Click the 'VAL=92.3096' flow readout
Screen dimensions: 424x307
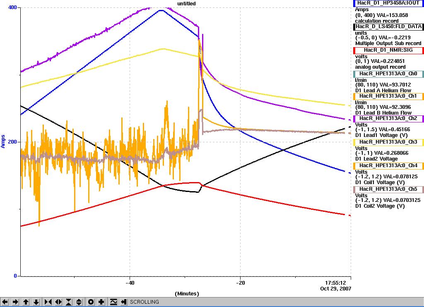point(396,107)
